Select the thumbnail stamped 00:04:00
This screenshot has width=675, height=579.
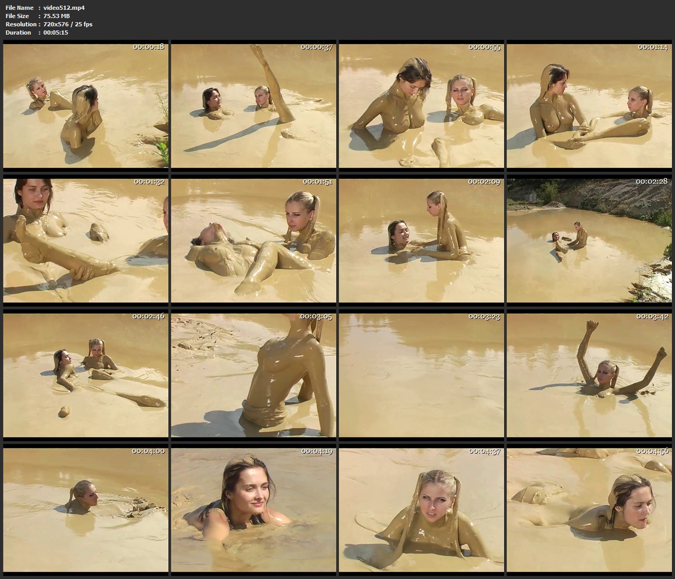click(86, 510)
